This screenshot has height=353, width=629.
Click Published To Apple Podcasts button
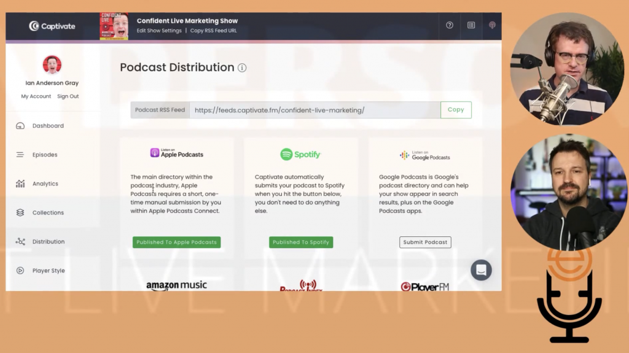point(176,242)
